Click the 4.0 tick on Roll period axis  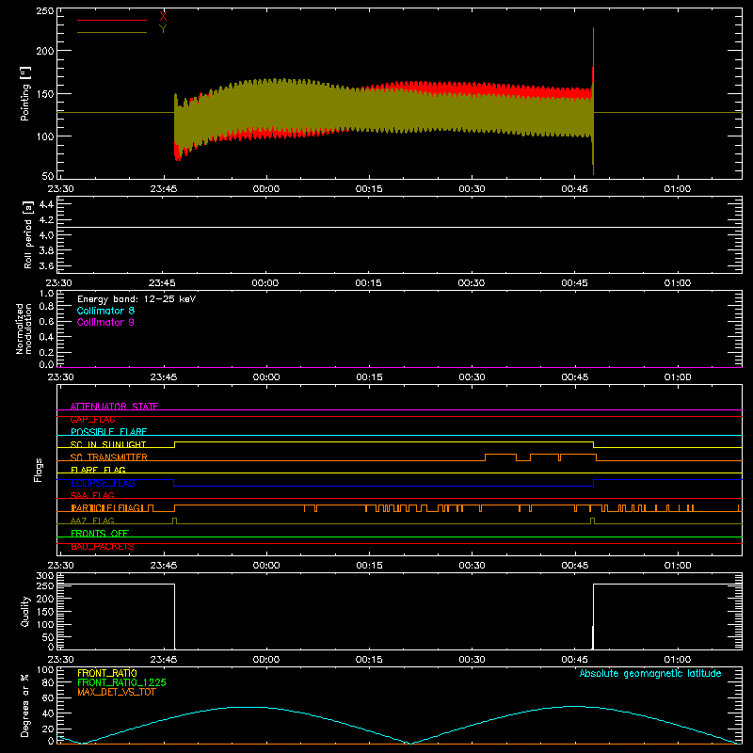click(x=46, y=235)
